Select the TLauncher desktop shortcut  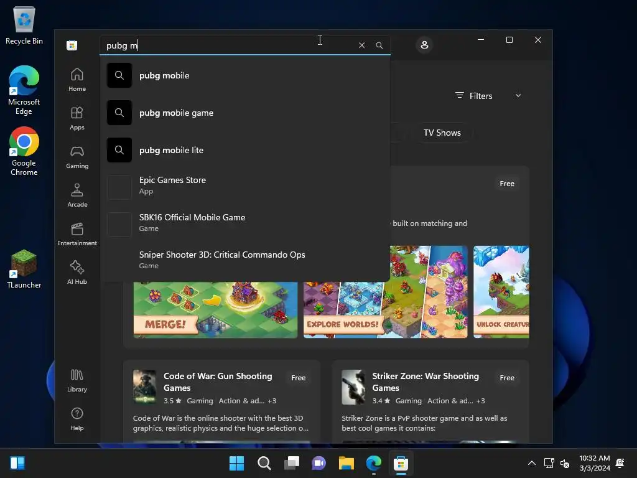[x=24, y=269]
